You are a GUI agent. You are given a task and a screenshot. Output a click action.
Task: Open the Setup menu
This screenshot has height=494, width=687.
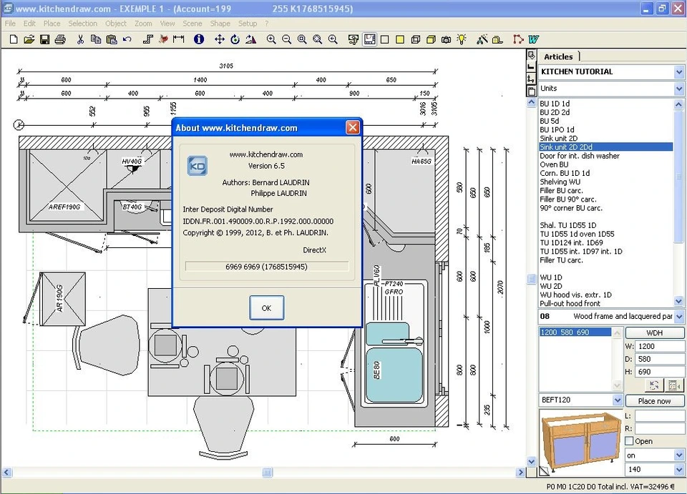coord(248,24)
